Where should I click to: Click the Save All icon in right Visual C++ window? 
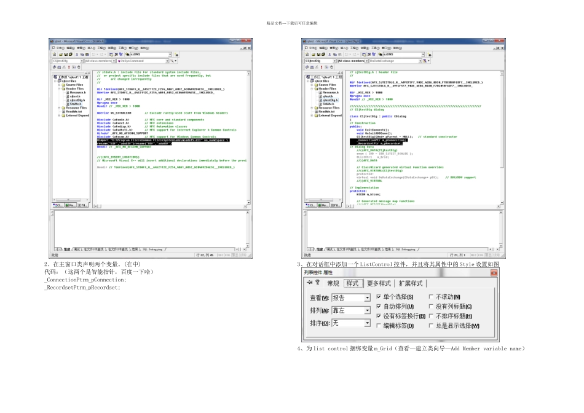tap(323, 54)
